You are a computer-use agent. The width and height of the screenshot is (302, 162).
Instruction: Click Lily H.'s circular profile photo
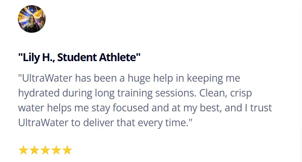tap(32, 19)
